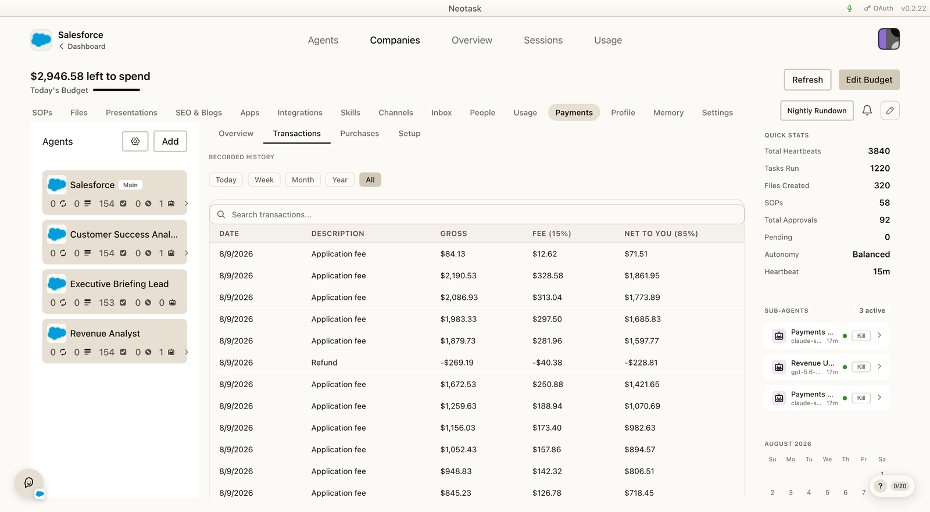Expand the Customer Success Anal... chevron
930x512 pixels.
[186, 253]
